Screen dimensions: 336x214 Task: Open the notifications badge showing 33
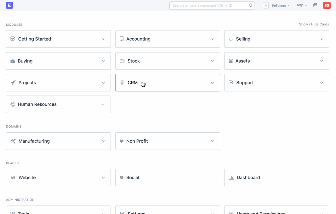[x=327, y=5]
